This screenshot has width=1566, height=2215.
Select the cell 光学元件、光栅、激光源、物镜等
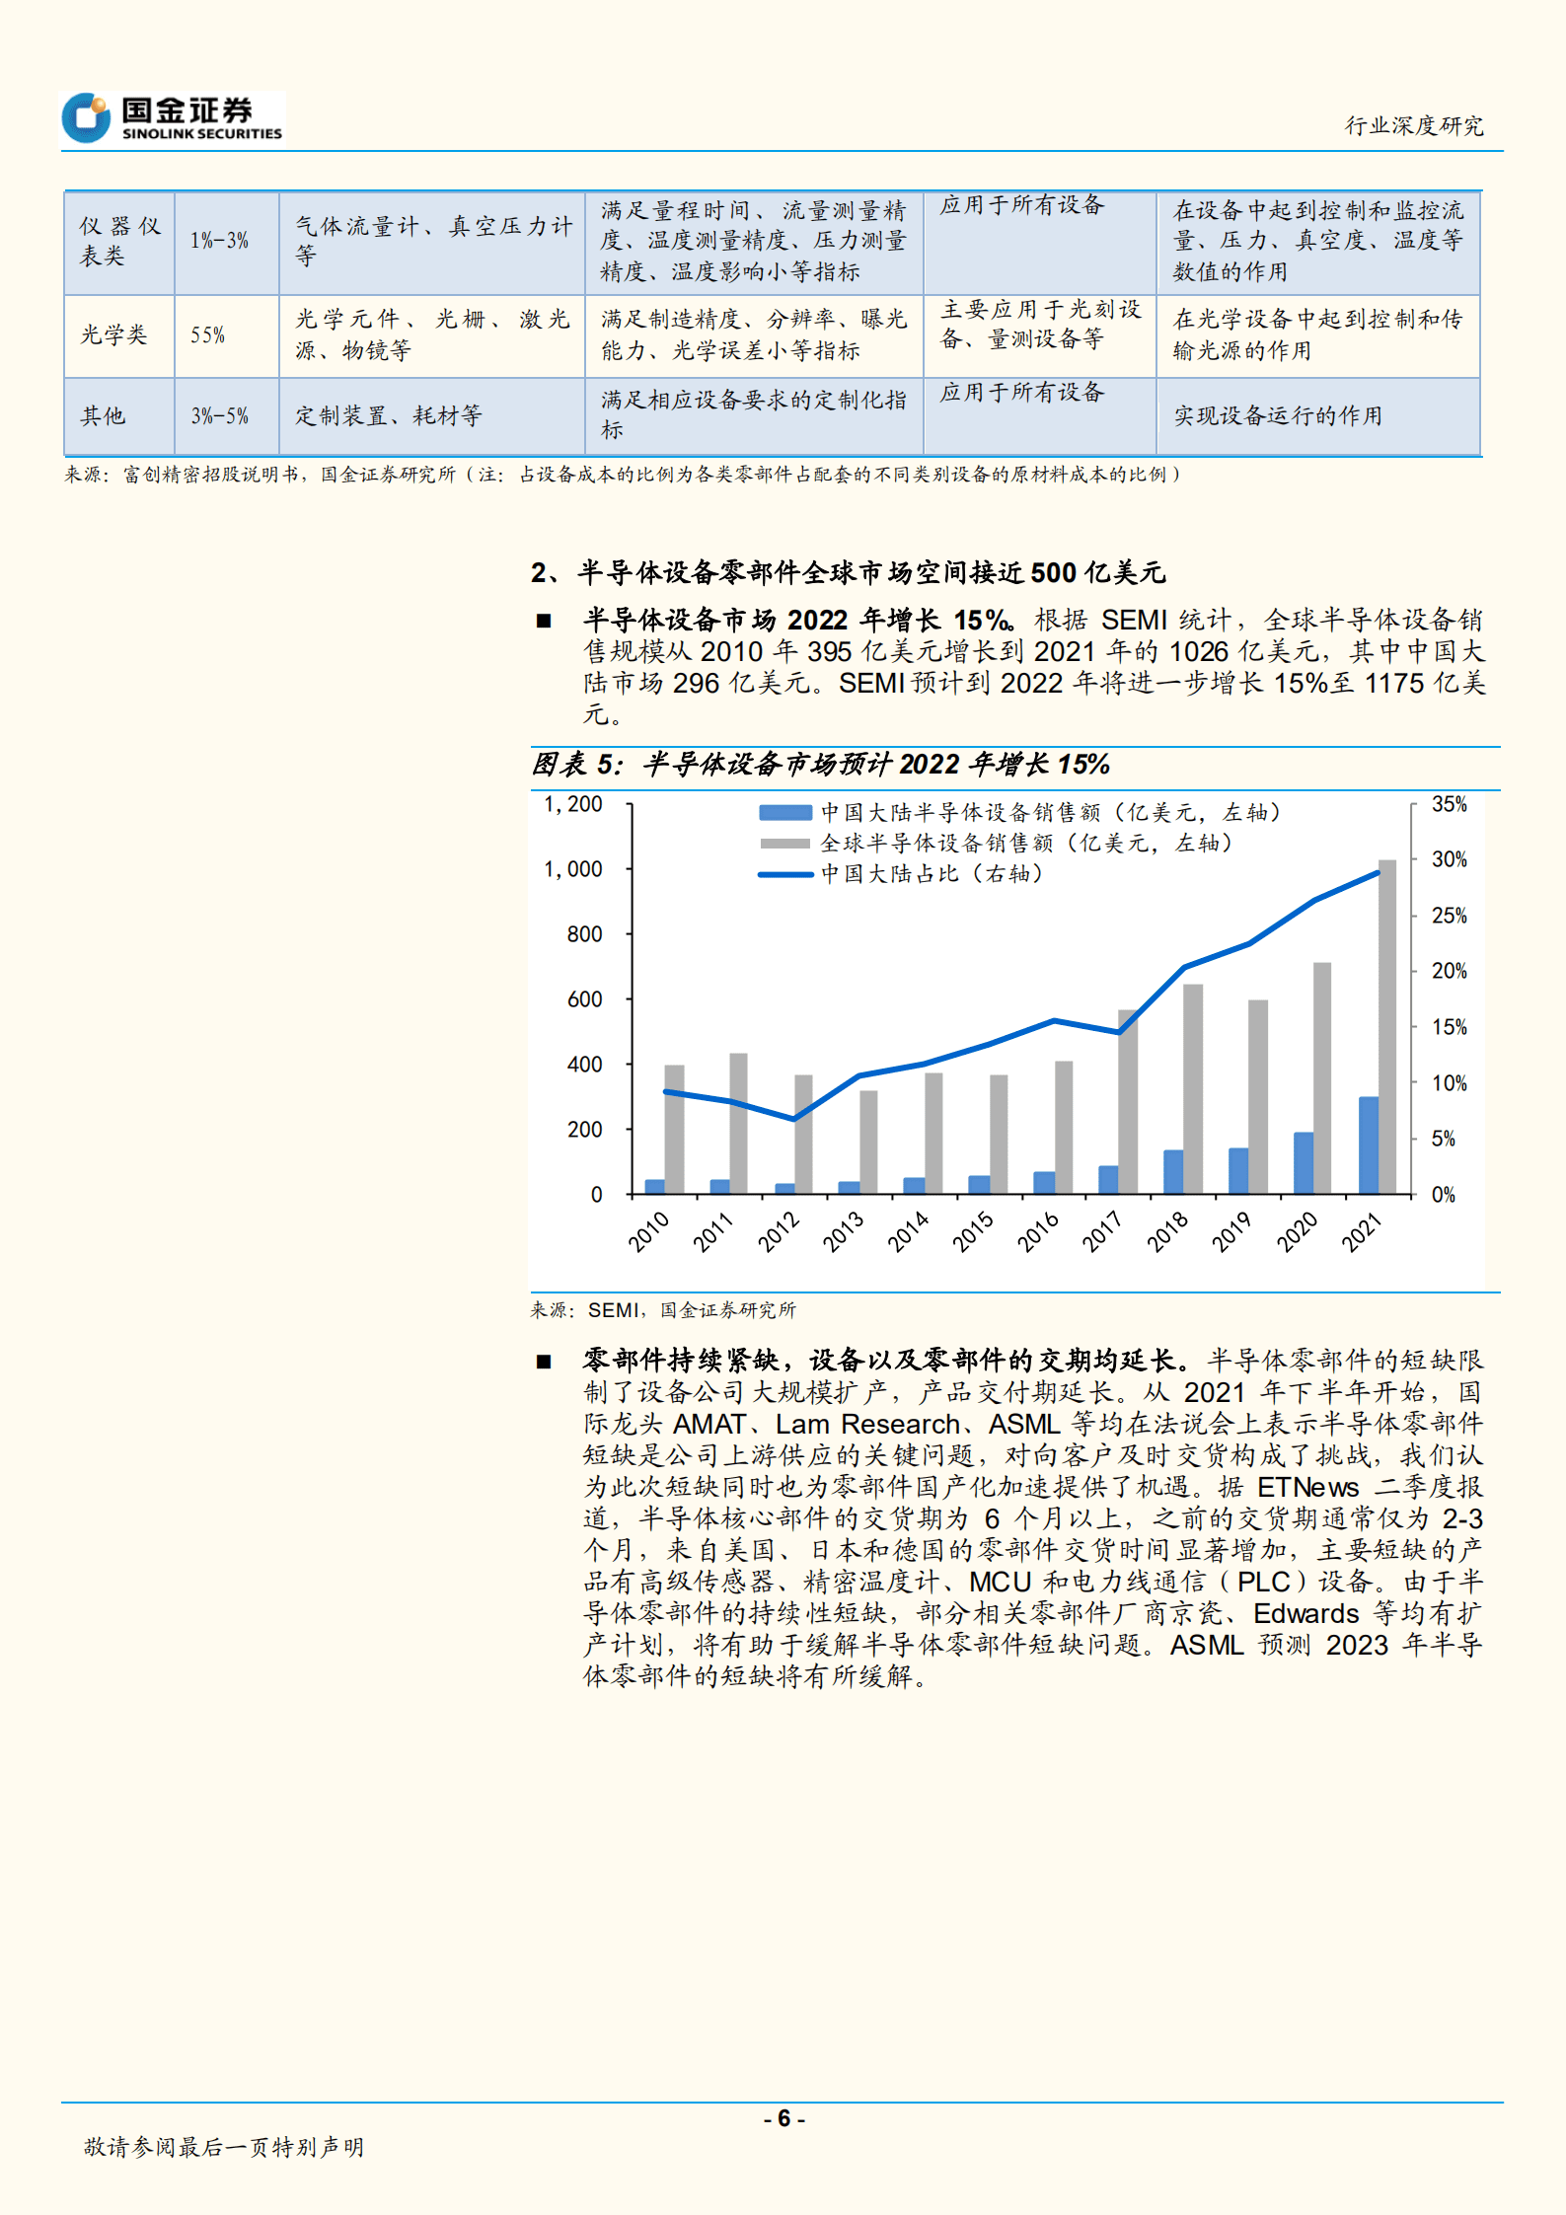coord(432,335)
